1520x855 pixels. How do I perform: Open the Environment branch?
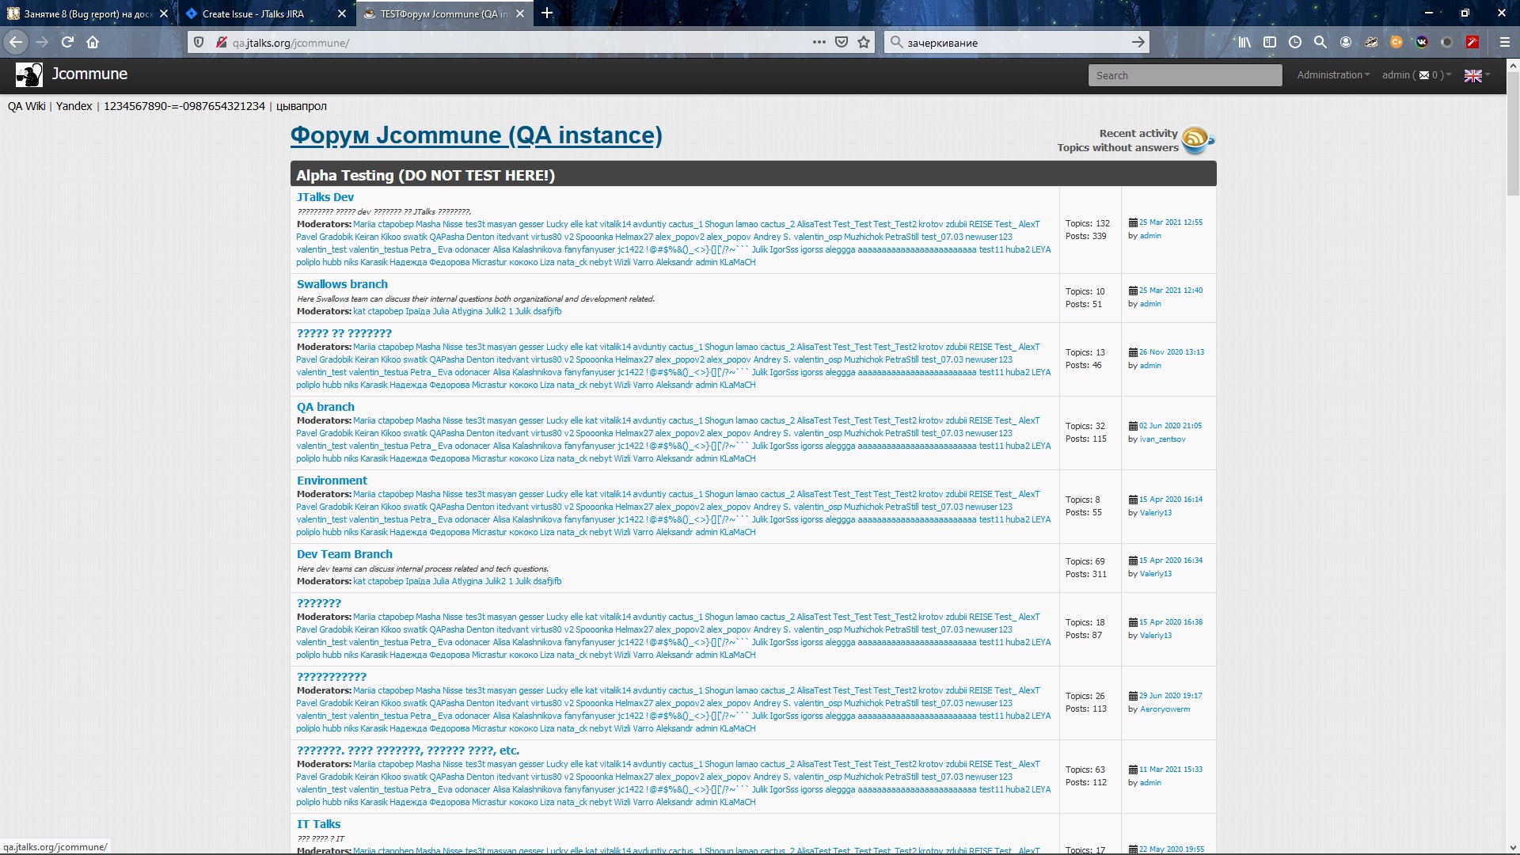332,481
